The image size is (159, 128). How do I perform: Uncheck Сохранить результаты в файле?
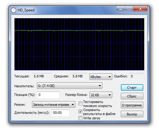(80, 112)
